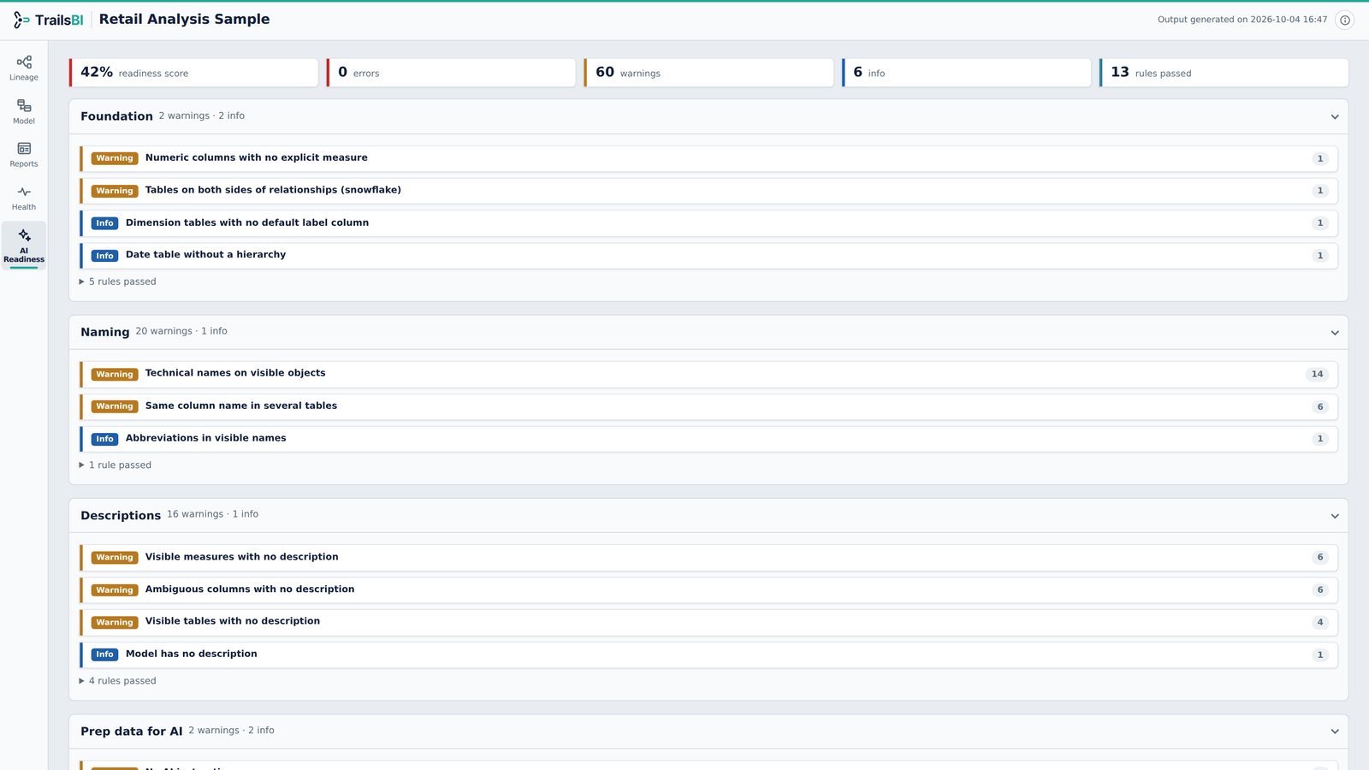Click the 'Descriptions' section heading

pos(121,516)
